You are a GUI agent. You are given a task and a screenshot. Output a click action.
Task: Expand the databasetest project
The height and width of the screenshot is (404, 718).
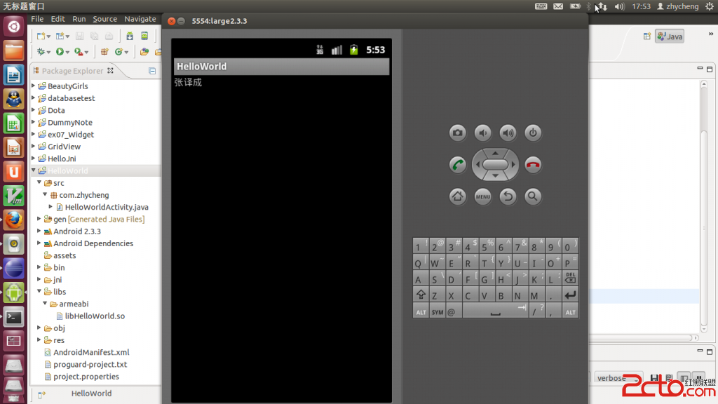34,97
